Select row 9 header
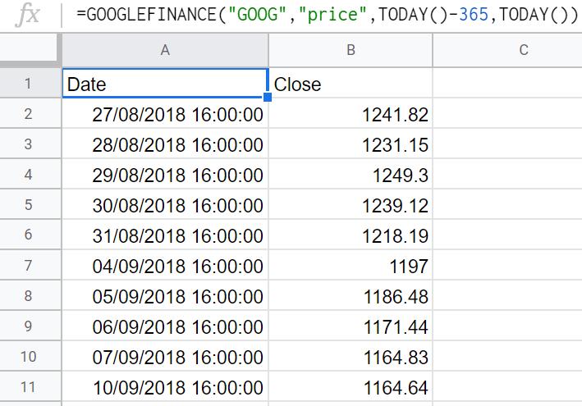The height and width of the screenshot is (406, 582). (29, 326)
